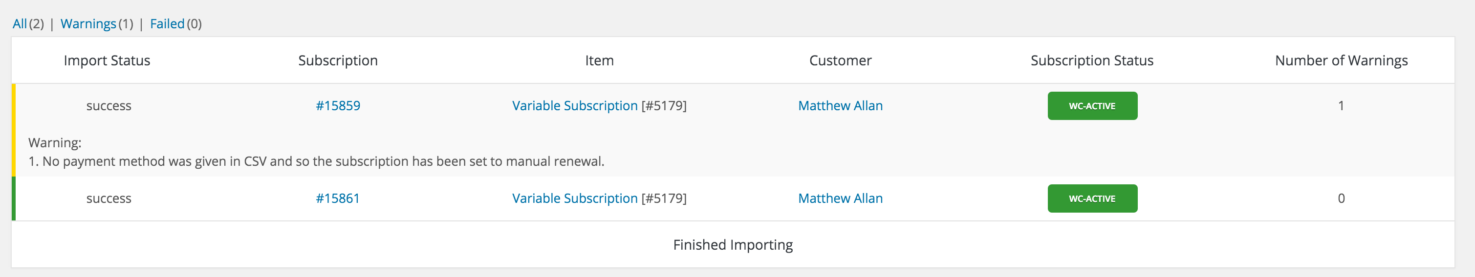View customer Matthew Allan for subscription #15861
This screenshot has width=1475, height=277.
click(x=840, y=198)
